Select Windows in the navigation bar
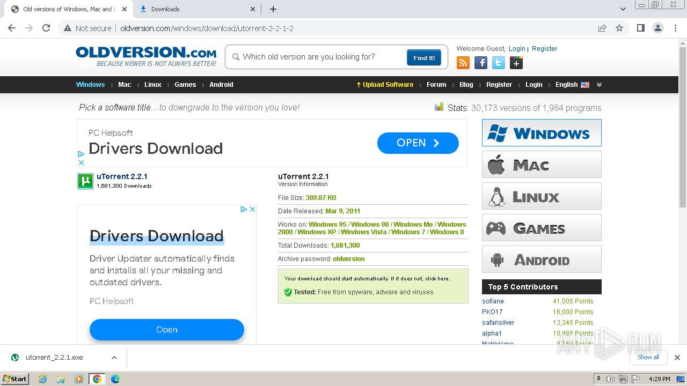The height and width of the screenshot is (386, 687). [90, 85]
